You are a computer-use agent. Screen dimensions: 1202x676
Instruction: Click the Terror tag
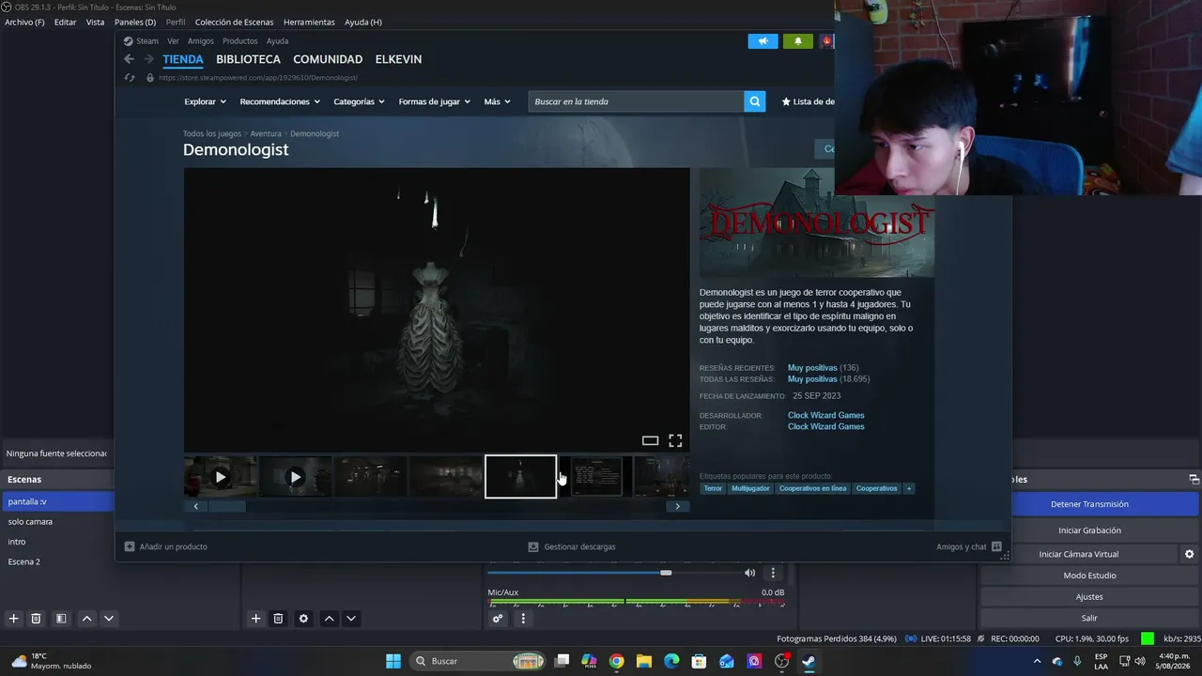714,488
